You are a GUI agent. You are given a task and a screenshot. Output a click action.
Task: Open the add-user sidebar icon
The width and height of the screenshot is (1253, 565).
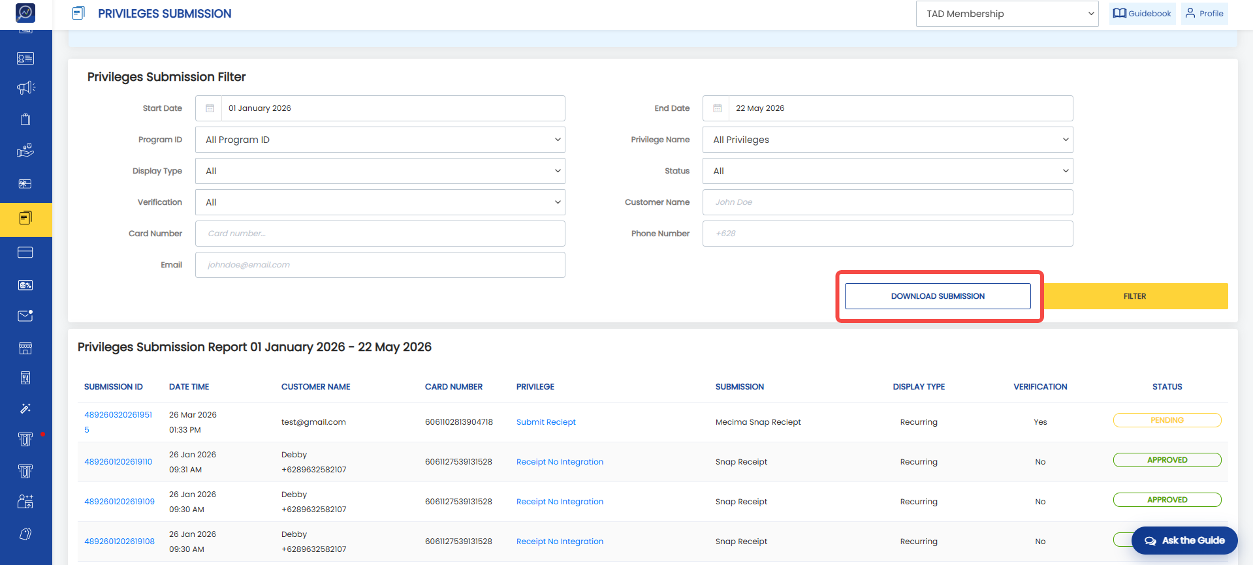25,501
